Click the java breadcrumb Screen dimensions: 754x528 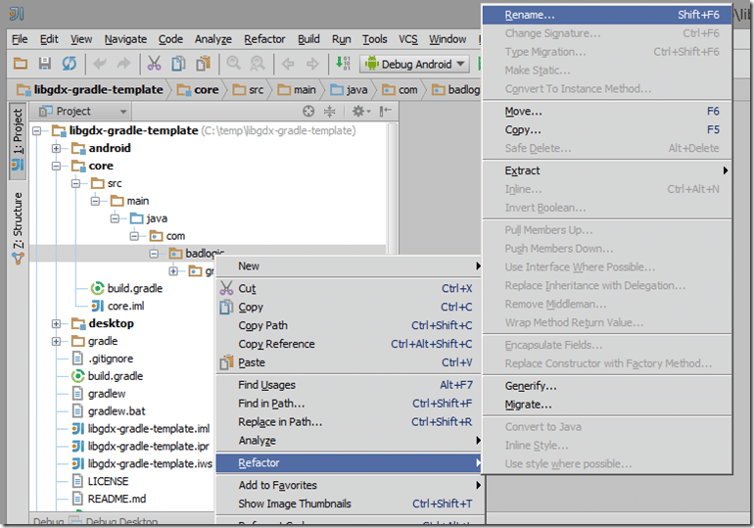pos(350,90)
